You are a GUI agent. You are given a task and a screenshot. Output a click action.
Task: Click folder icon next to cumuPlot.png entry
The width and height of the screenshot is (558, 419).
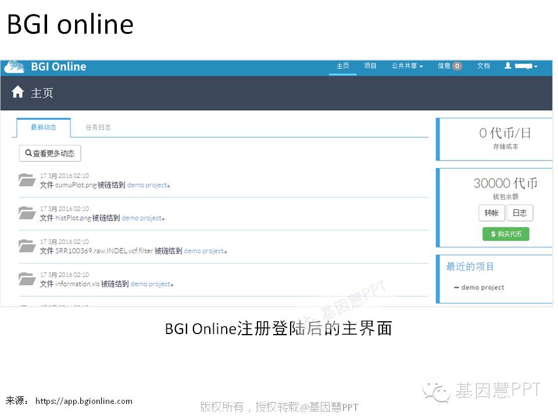tap(27, 180)
